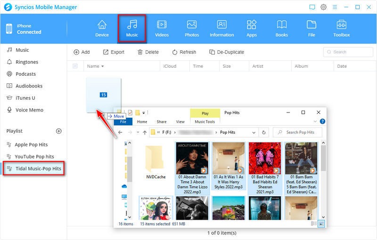Click the F (F:) breadcrumb in address bar
This screenshot has height=240, width=377.
click(167, 132)
